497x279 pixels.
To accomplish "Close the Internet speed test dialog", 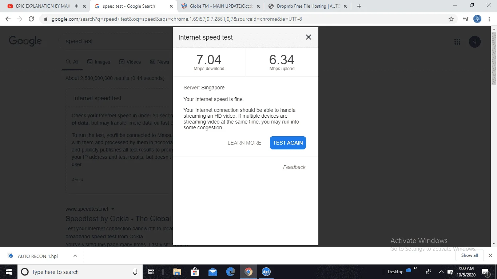I will (x=309, y=37).
